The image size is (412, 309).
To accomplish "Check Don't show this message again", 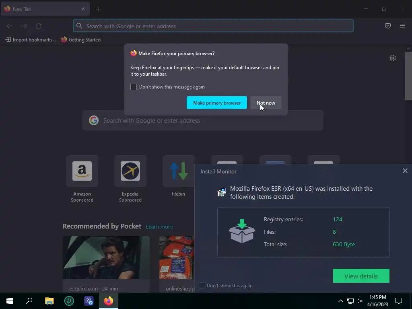I will click(x=134, y=87).
